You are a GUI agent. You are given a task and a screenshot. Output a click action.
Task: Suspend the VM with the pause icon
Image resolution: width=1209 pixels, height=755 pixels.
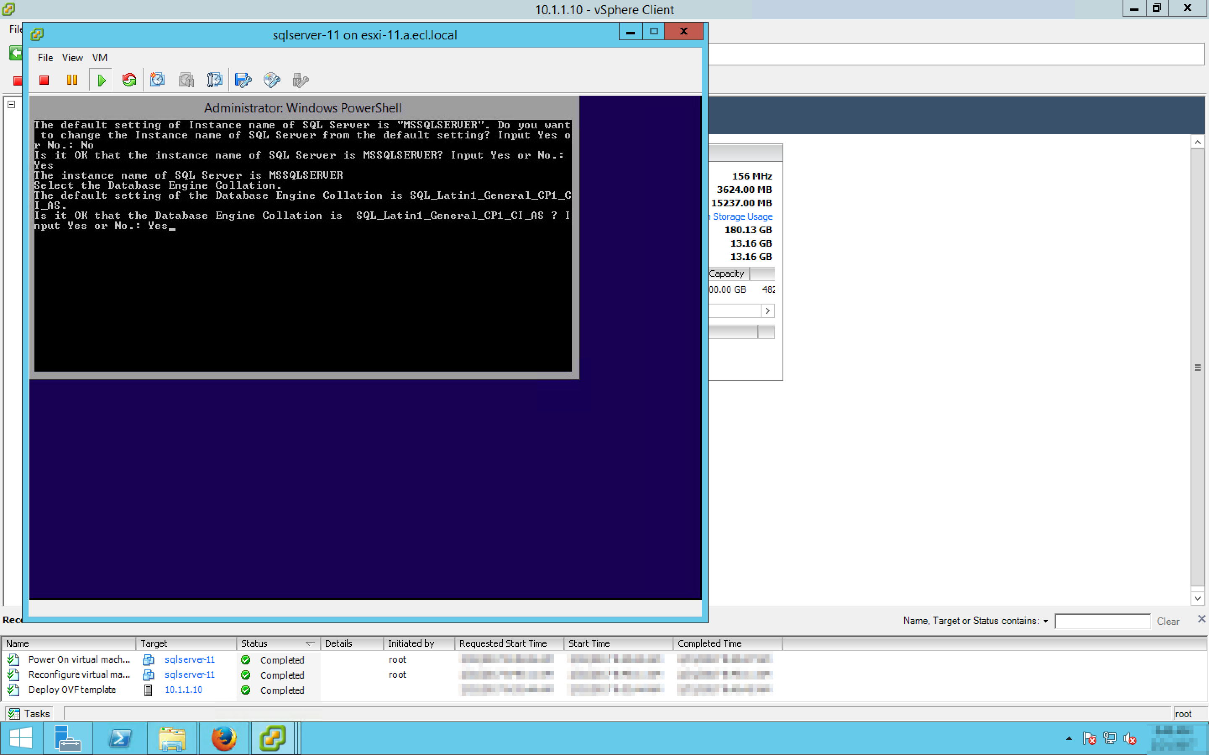click(x=72, y=80)
